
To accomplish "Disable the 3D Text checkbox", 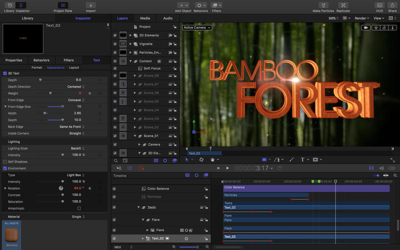I will click(5, 73).
